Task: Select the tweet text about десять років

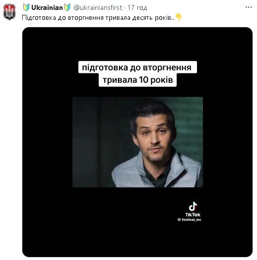Action: (98, 17)
